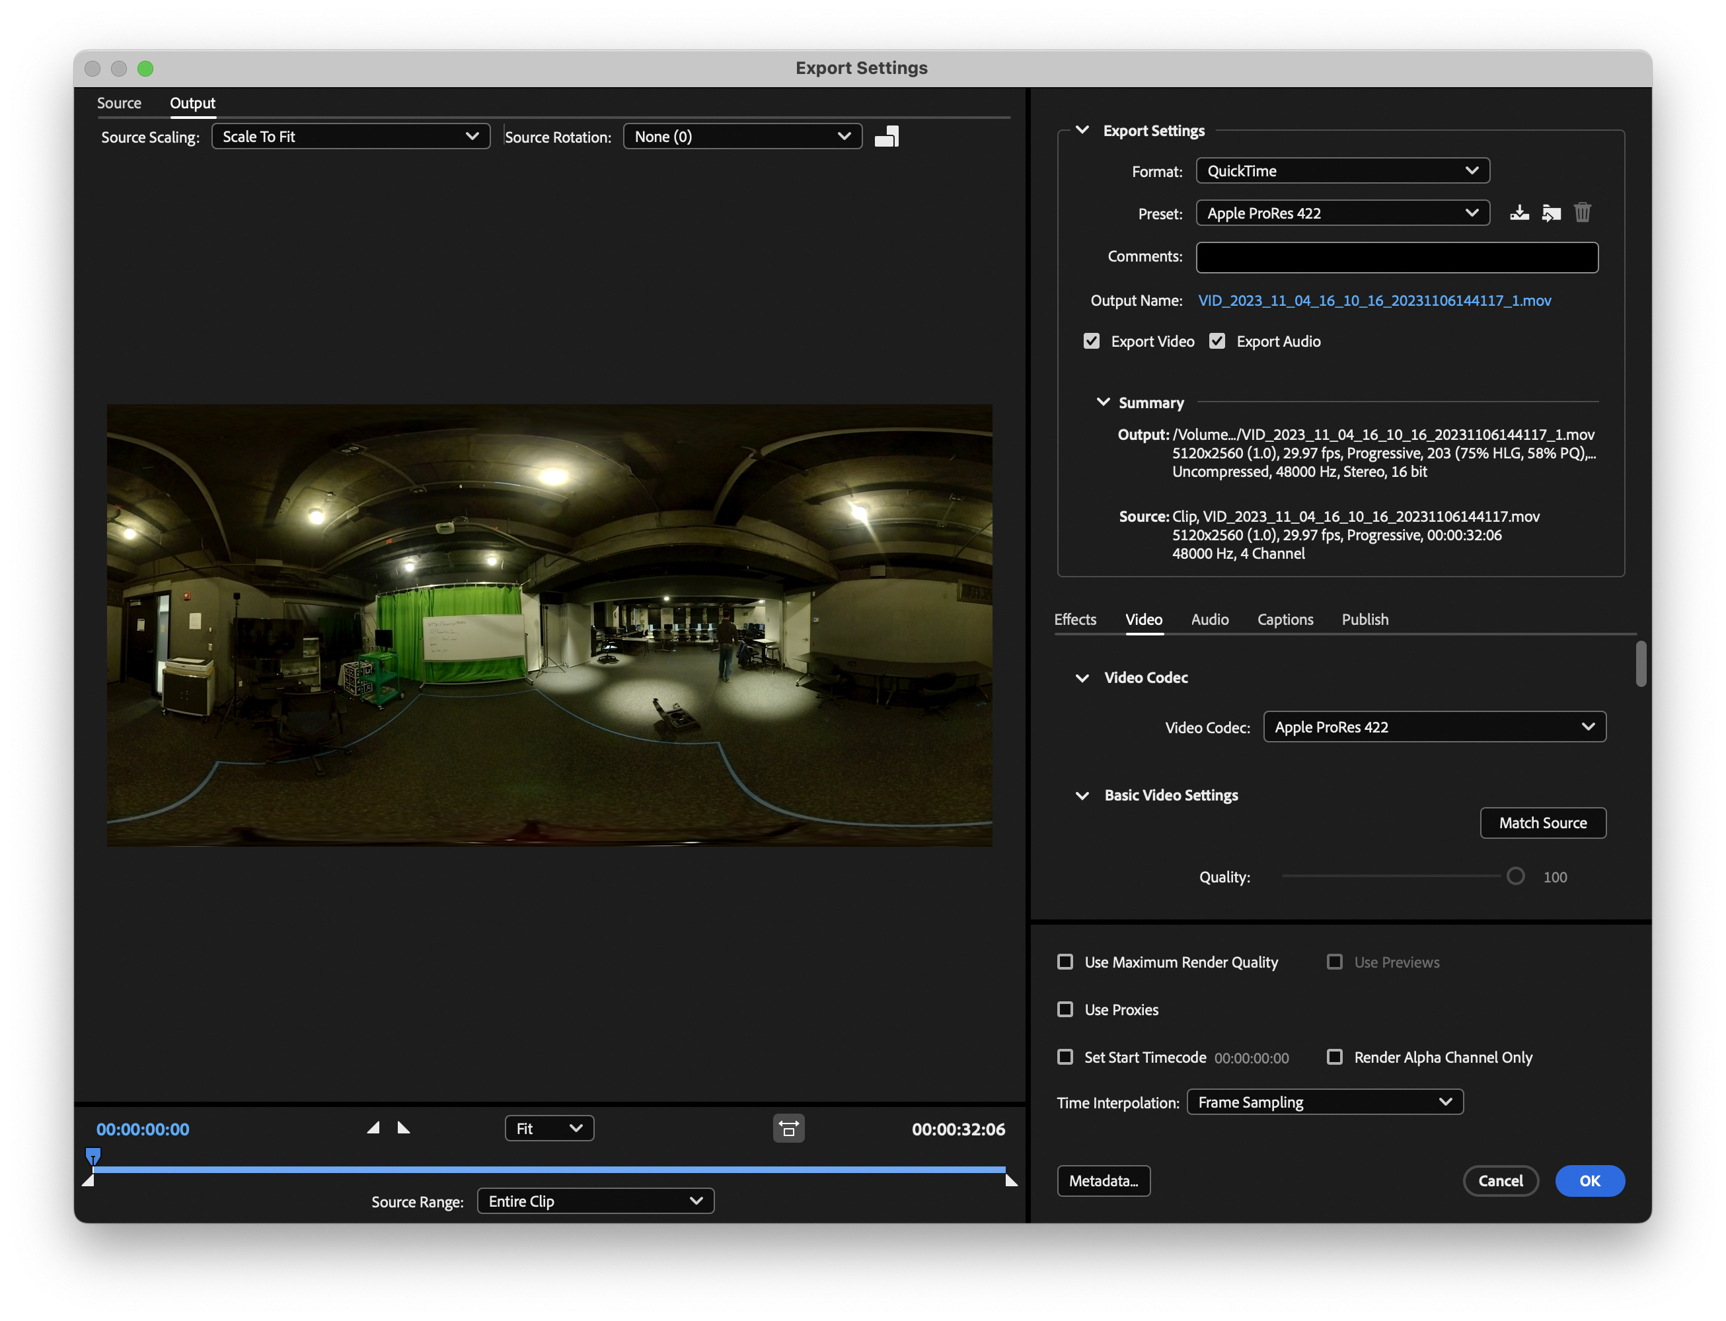
Task: Open the Metadata... dialog button
Action: 1103,1180
